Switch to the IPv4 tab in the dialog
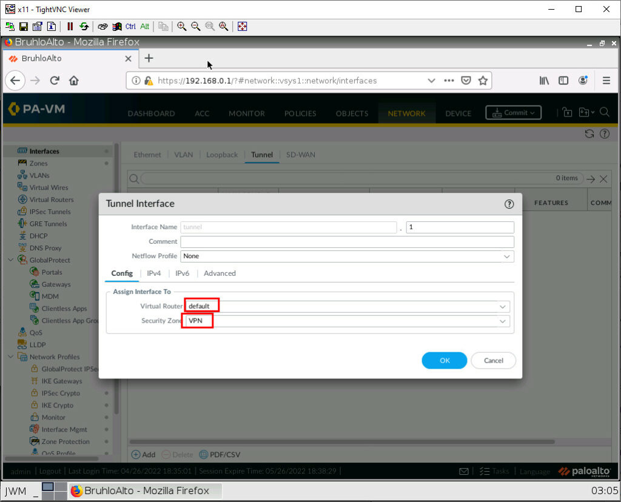 (x=154, y=273)
